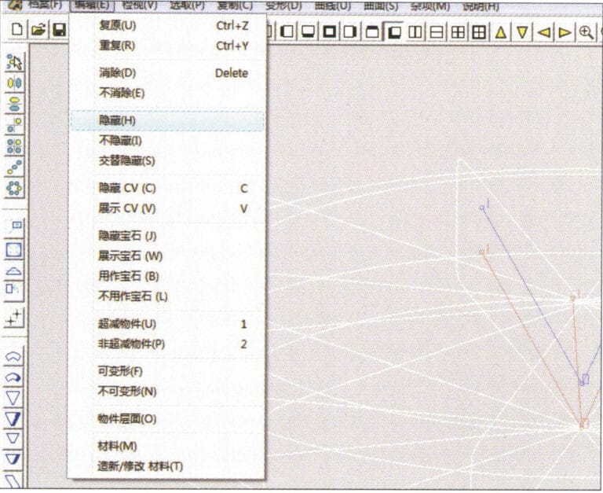Image resolution: width=603 pixels, height=493 pixels.
Task: Switch to two-row split view icon
Action: [436, 32]
